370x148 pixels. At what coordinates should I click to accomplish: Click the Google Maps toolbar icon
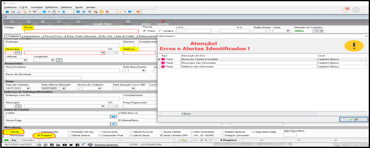tap(102, 21)
